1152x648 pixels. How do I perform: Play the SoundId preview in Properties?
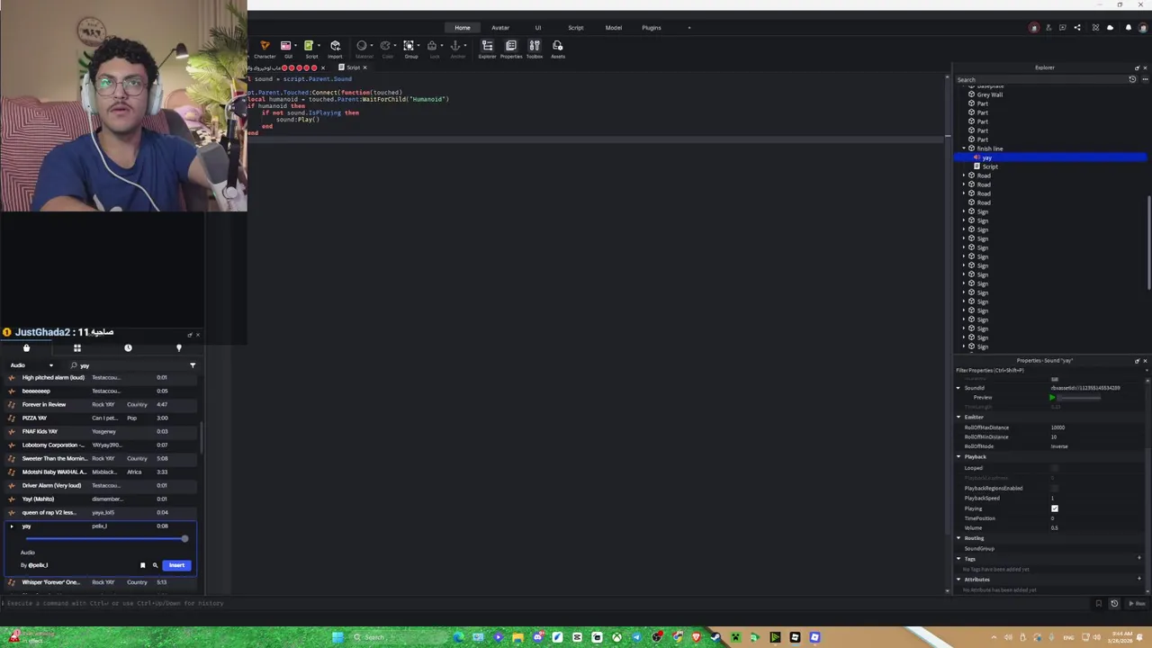click(1052, 397)
